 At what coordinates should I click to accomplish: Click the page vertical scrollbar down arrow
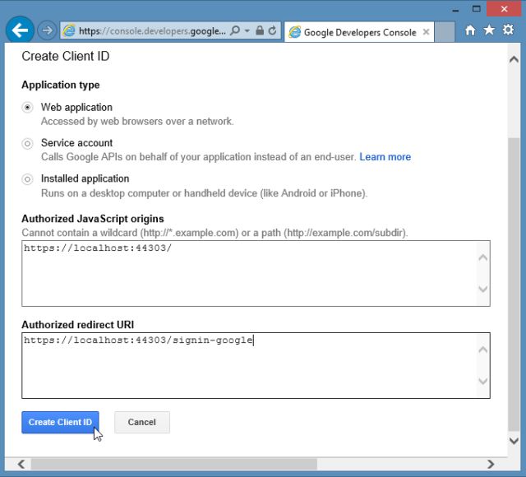(514, 441)
